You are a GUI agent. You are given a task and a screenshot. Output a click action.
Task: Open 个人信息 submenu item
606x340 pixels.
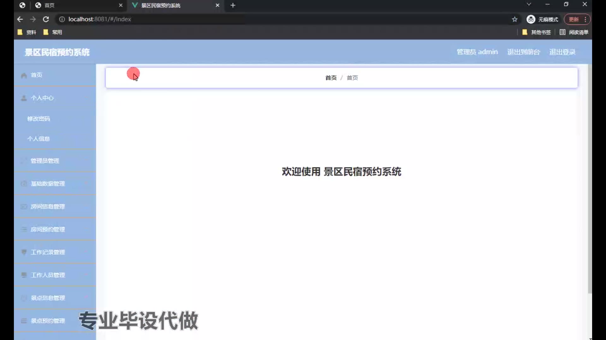[x=39, y=139]
